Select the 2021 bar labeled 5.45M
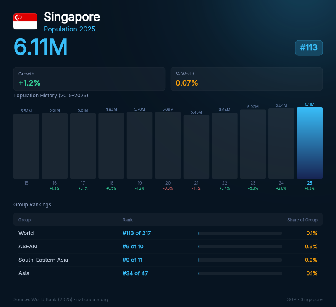Viewport: 336px width, 307px height. coord(196,147)
